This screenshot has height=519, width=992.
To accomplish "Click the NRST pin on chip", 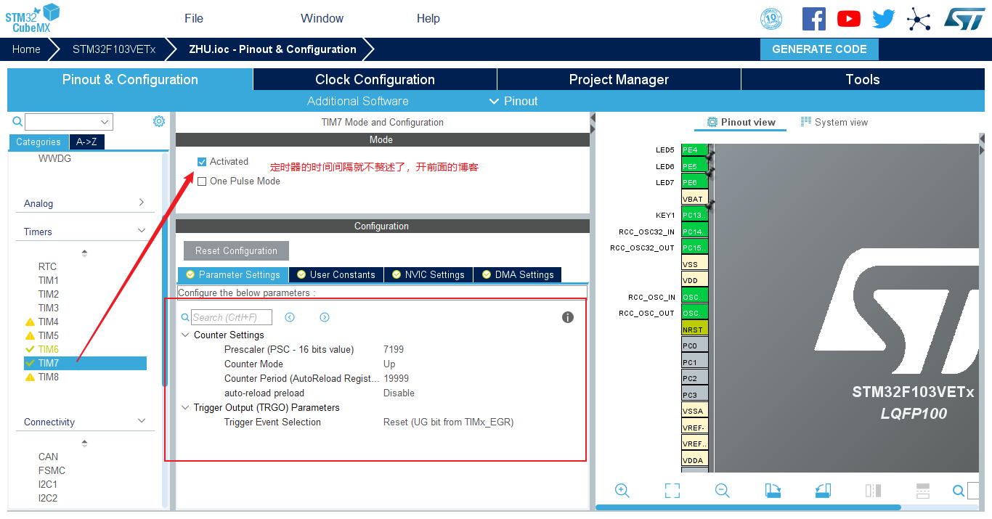I will (x=694, y=330).
